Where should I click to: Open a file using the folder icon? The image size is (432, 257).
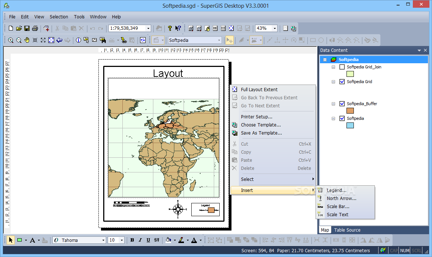(19, 28)
